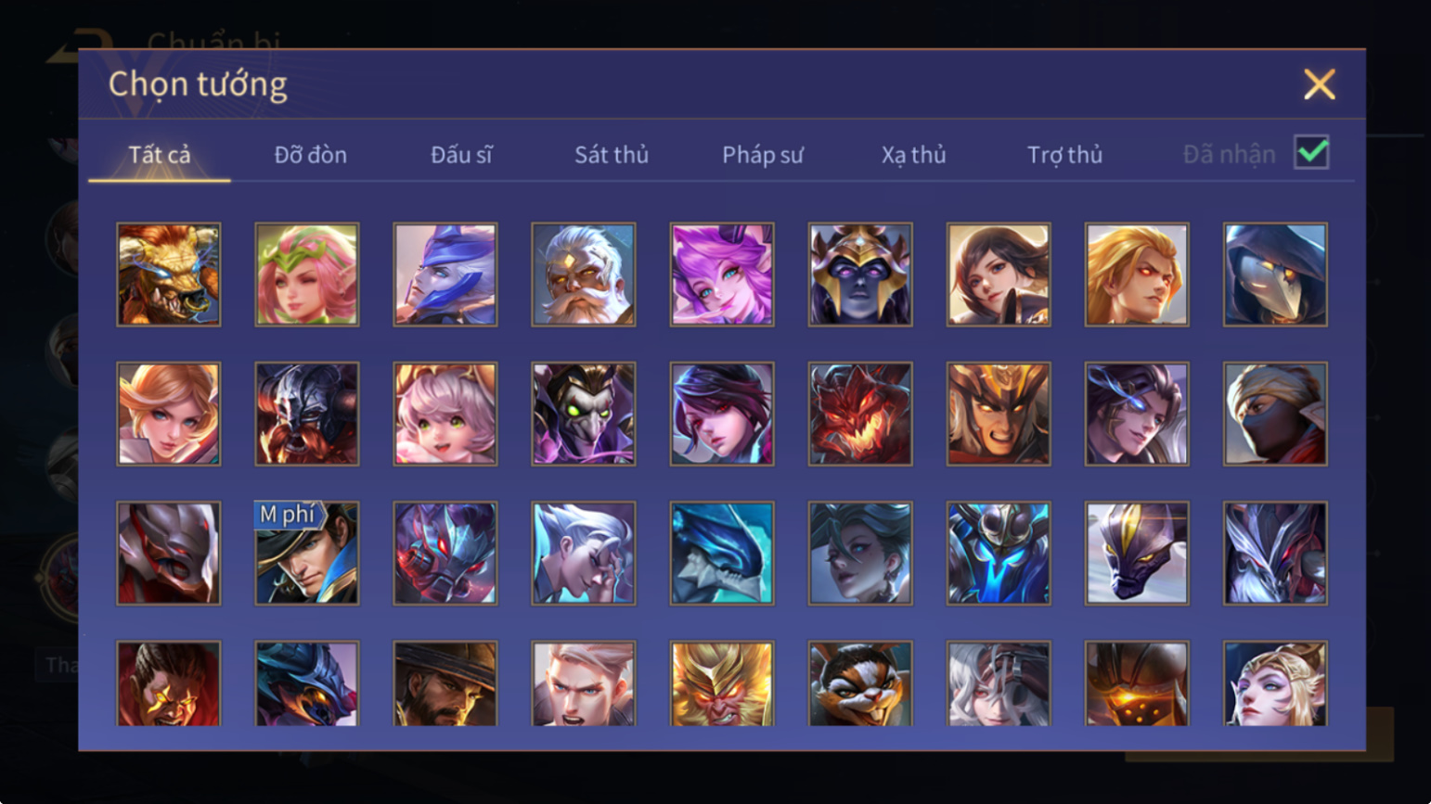Pick the purple-haired girl with horns
This screenshot has height=804, width=1431.
722,274
